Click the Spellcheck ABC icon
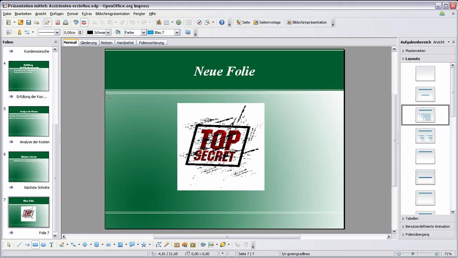458x258 pixels. [x=76, y=22]
